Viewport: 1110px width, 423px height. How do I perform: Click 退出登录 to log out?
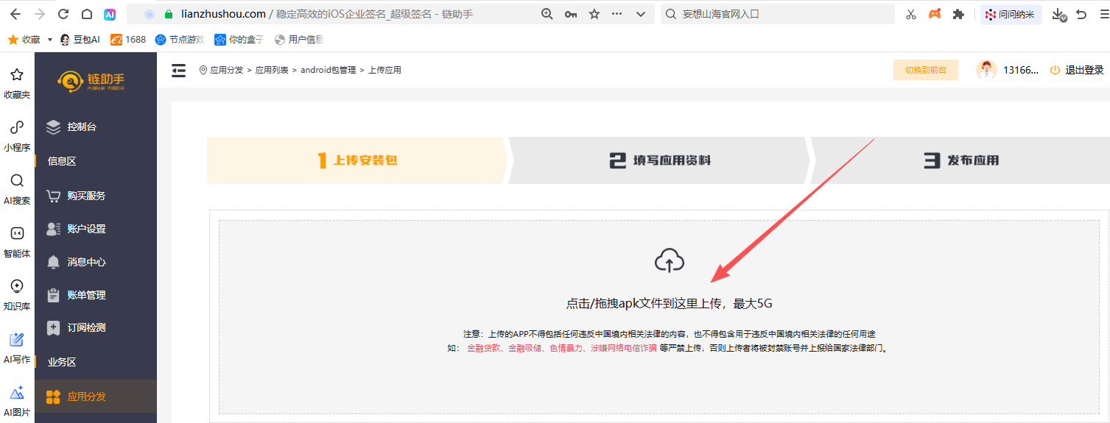pyautogui.click(x=1083, y=70)
